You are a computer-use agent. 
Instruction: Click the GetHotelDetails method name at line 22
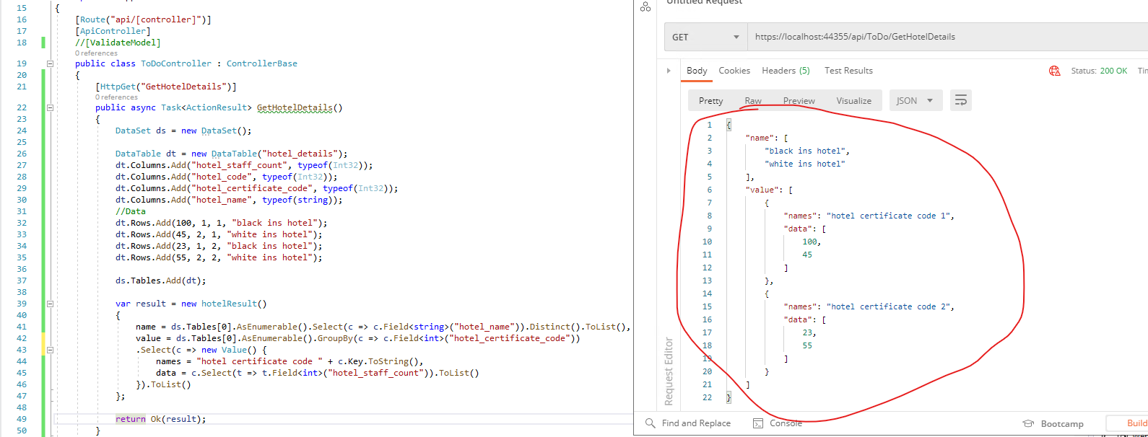(295, 107)
